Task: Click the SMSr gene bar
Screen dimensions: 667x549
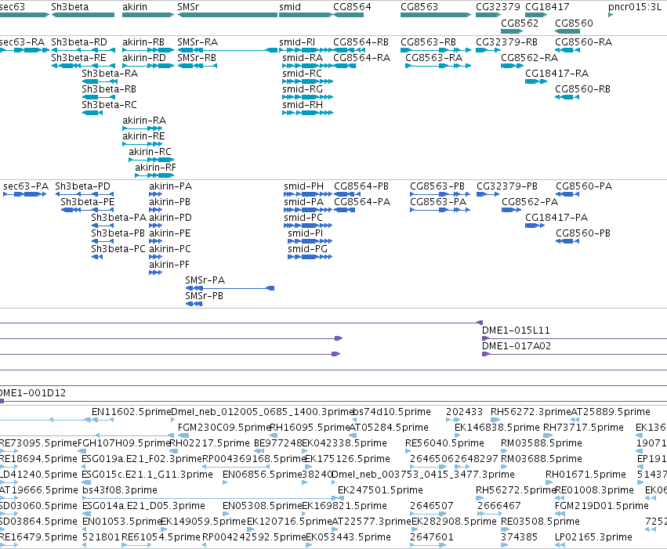Action: click(227, 15)
